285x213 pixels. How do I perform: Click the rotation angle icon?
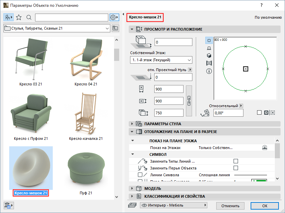coord(205,113)
